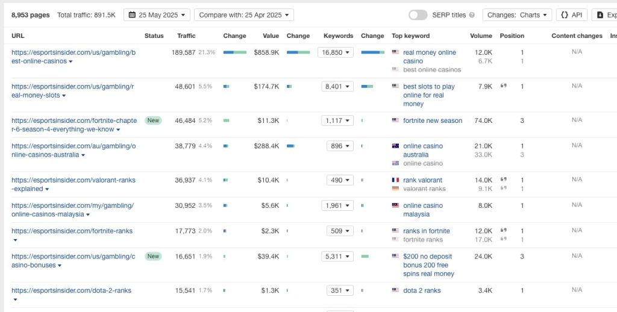The image size is (617, 312).
Task: Click keyword 'rank valorant'
Action: point(422,180)
